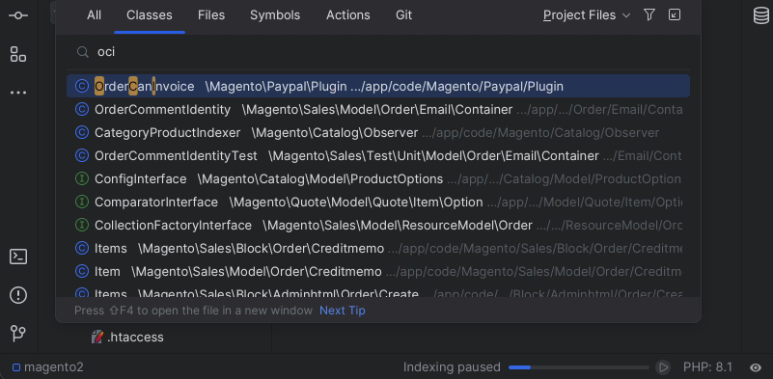Open the Terminal tool window
Viewport: 773px width, 379px height.
(x=18, y=257)
